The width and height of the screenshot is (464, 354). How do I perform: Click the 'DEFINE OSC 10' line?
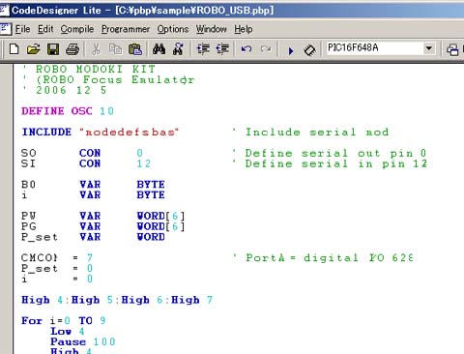[x=68, y=111]
